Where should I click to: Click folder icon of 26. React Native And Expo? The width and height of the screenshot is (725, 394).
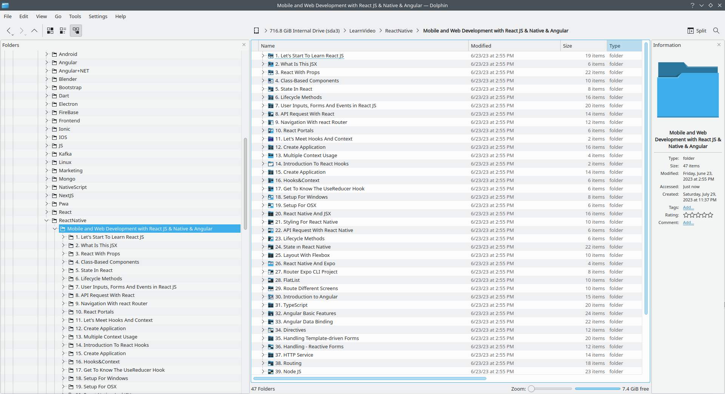[271, 264]
